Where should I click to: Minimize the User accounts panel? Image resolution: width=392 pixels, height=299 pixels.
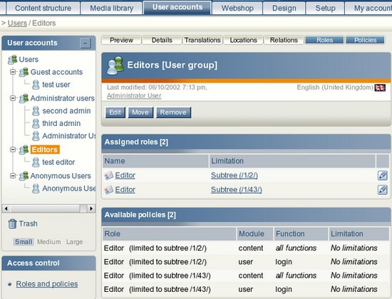click(85, 43)
